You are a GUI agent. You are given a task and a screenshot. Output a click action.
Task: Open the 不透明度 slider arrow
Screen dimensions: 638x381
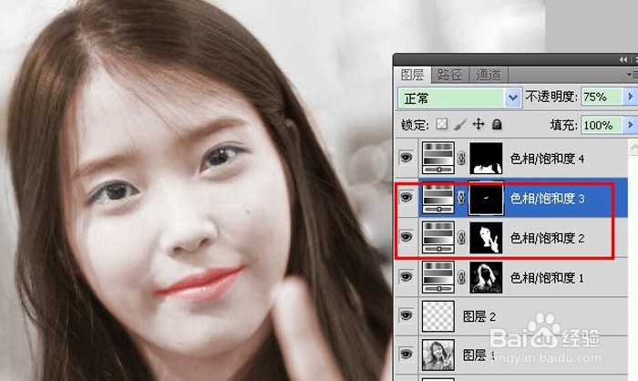click(x=631, y=97)
